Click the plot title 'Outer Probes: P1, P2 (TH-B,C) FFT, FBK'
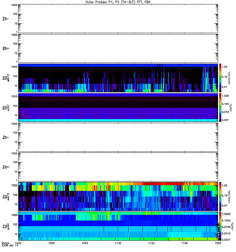Viewport: 236px width, 252px height. pyautogui.click(x=118, y=2)
